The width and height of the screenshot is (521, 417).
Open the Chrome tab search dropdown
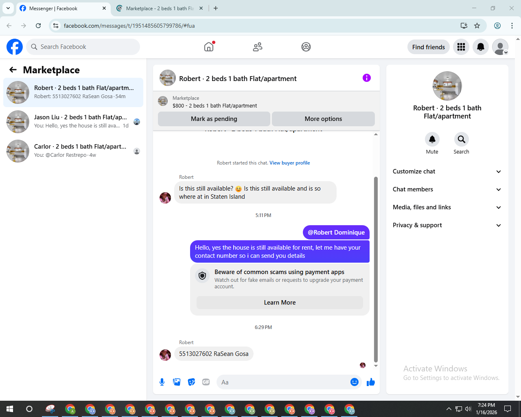click(8, 8)
